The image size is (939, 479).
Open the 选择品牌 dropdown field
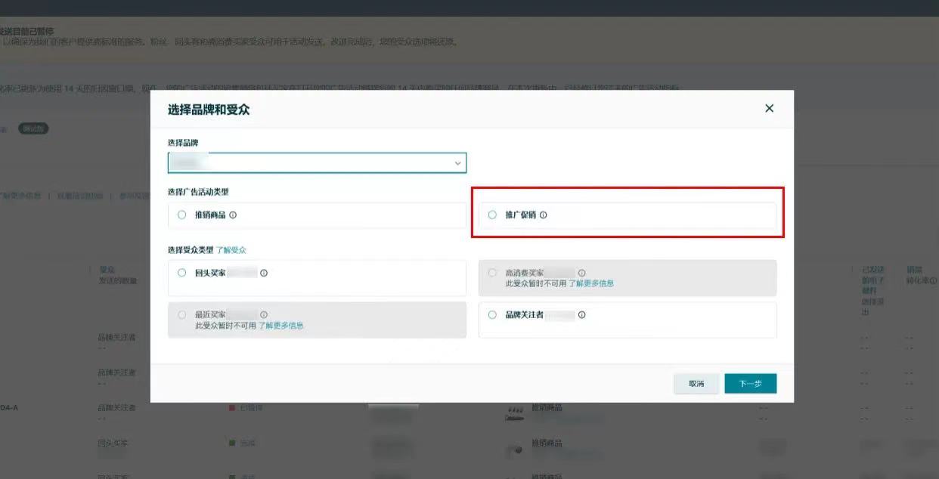[316, 162]
